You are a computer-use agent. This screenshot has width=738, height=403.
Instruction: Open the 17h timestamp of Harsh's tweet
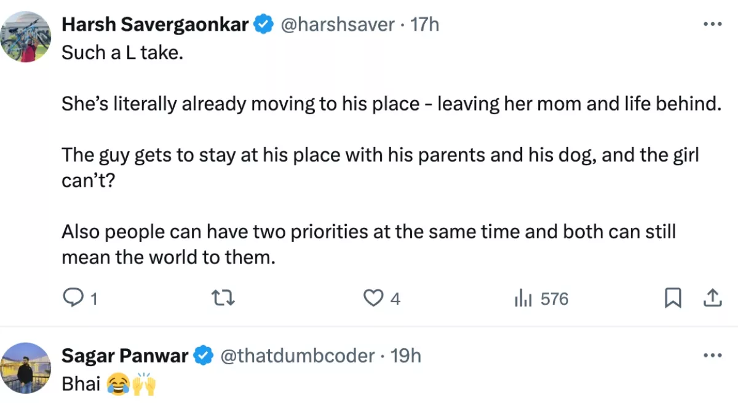[x=425, y=25]
